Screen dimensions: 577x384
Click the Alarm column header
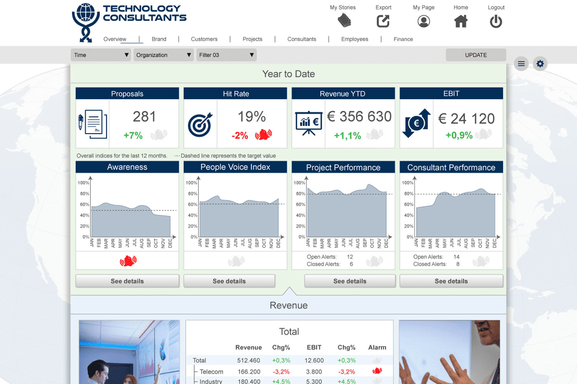377,348
